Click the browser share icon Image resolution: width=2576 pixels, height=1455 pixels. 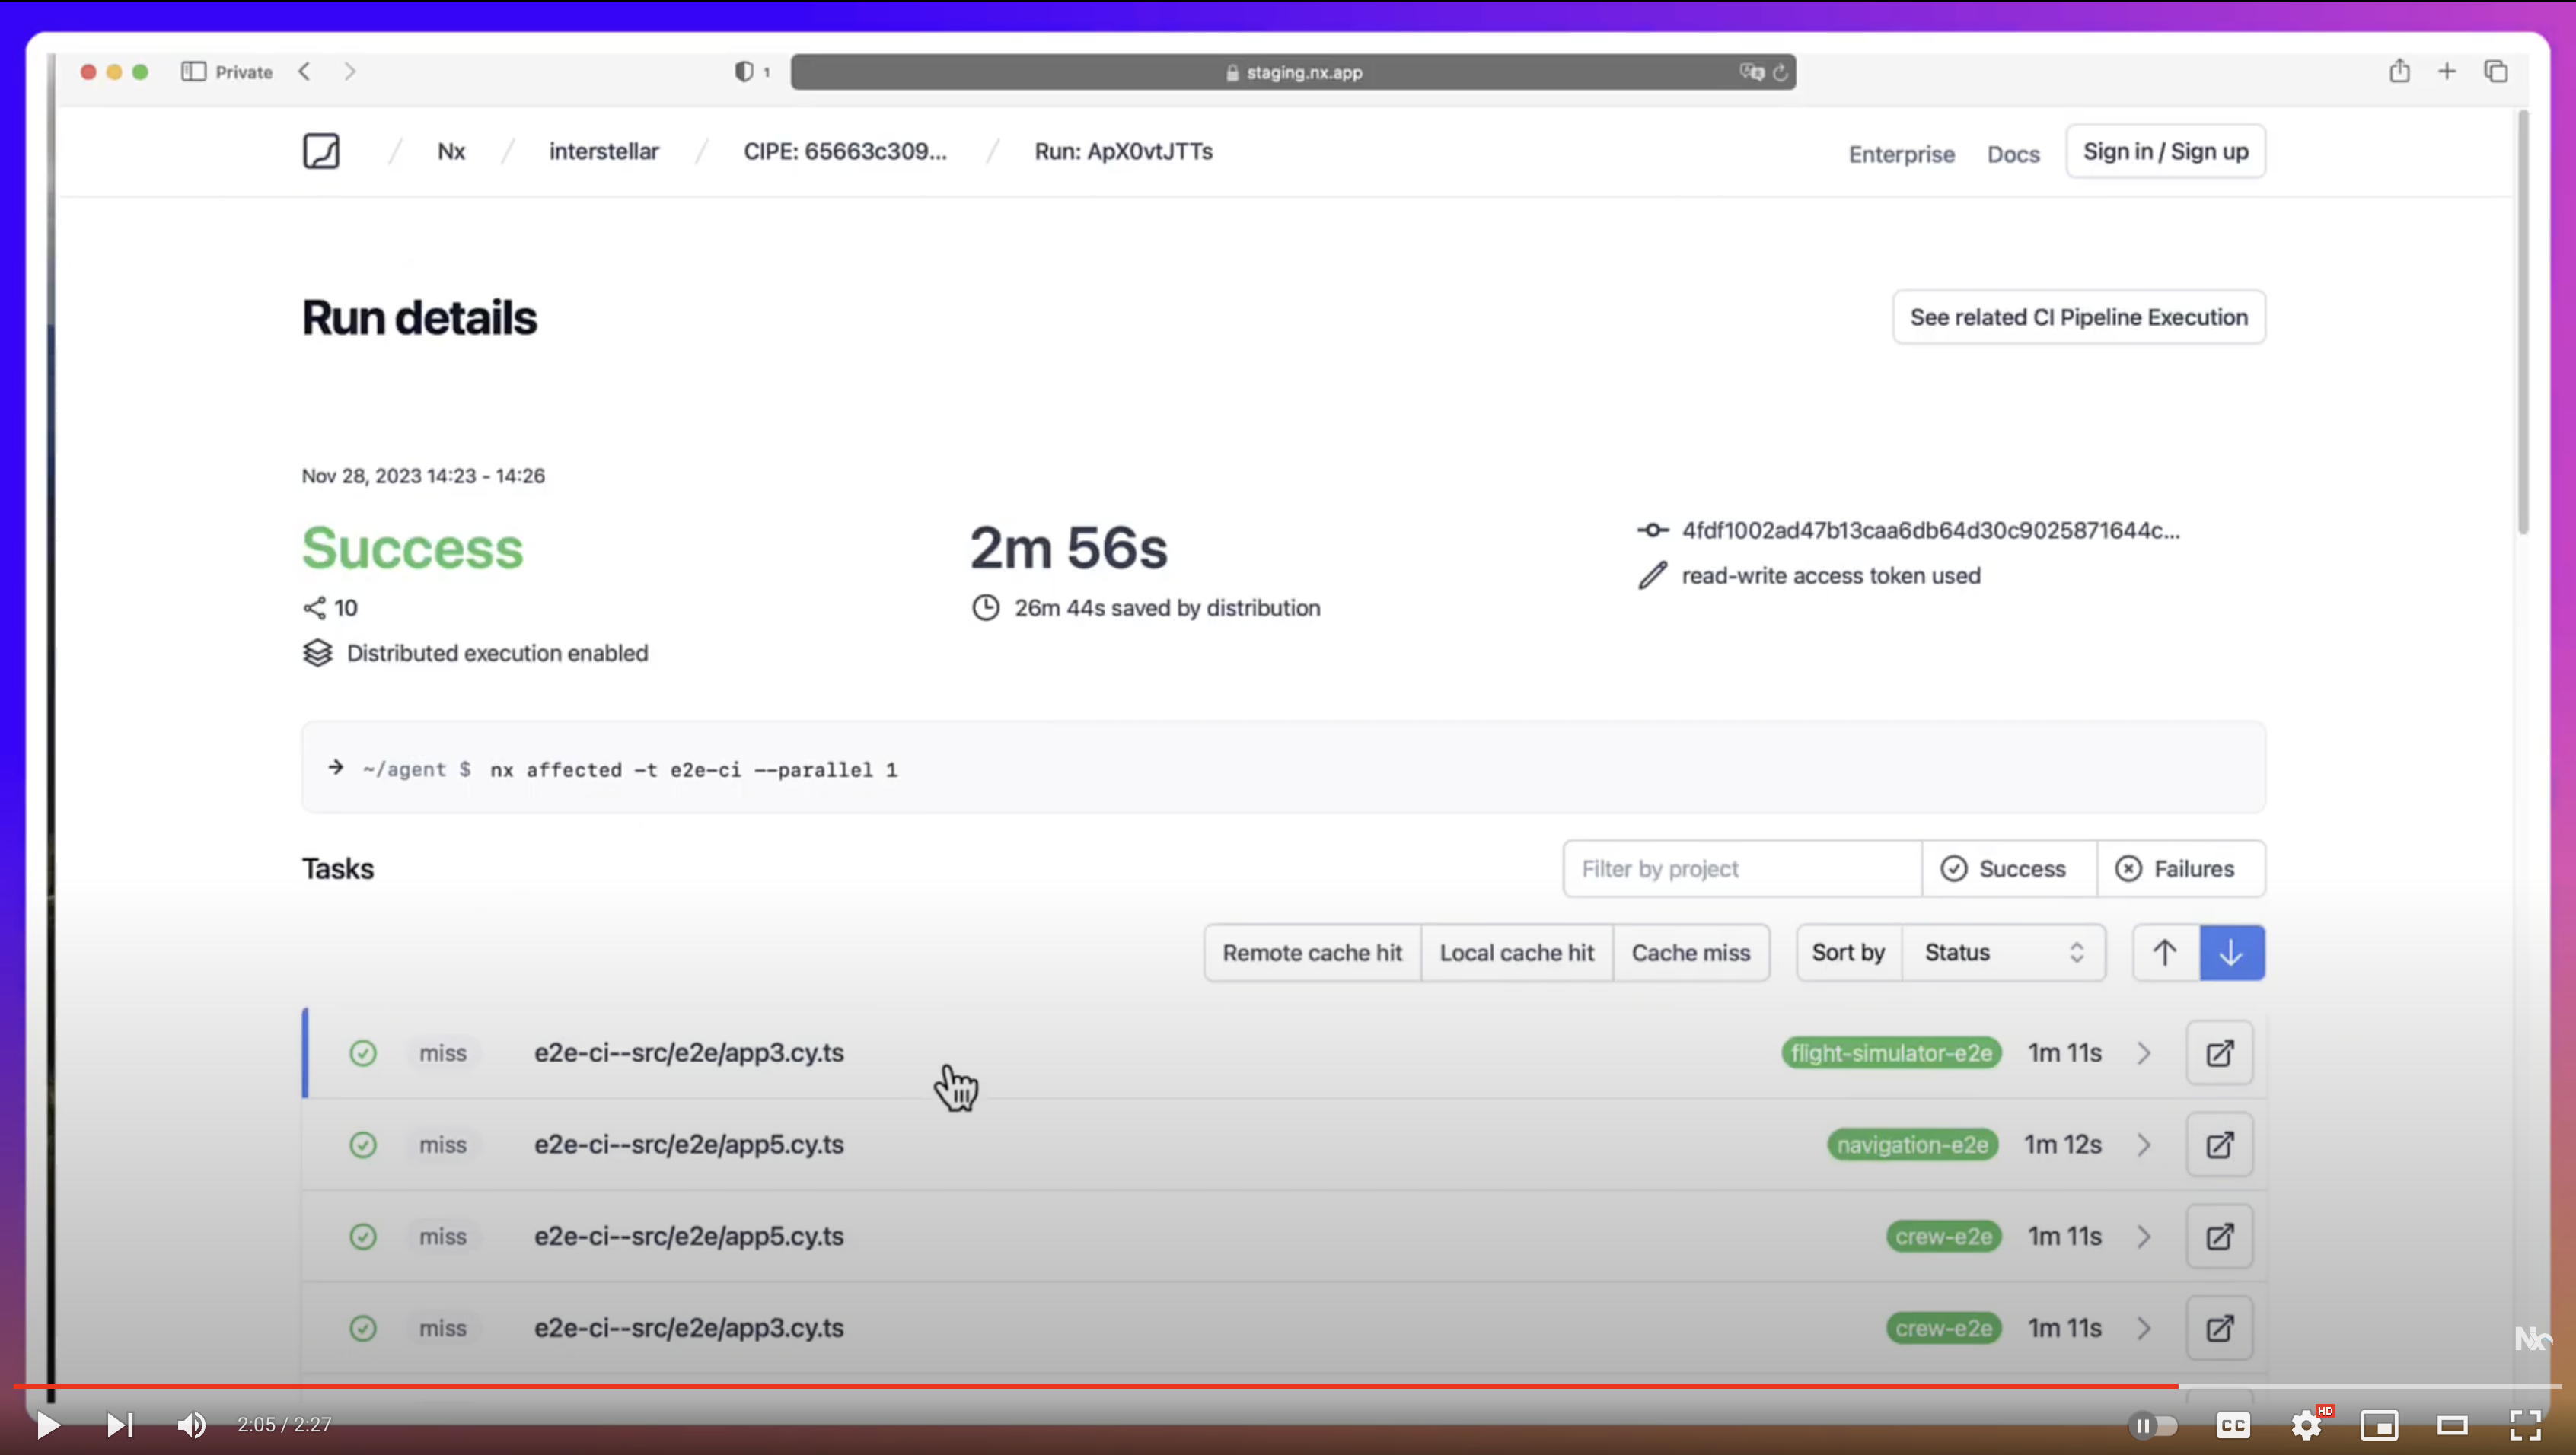point(2399,71)
